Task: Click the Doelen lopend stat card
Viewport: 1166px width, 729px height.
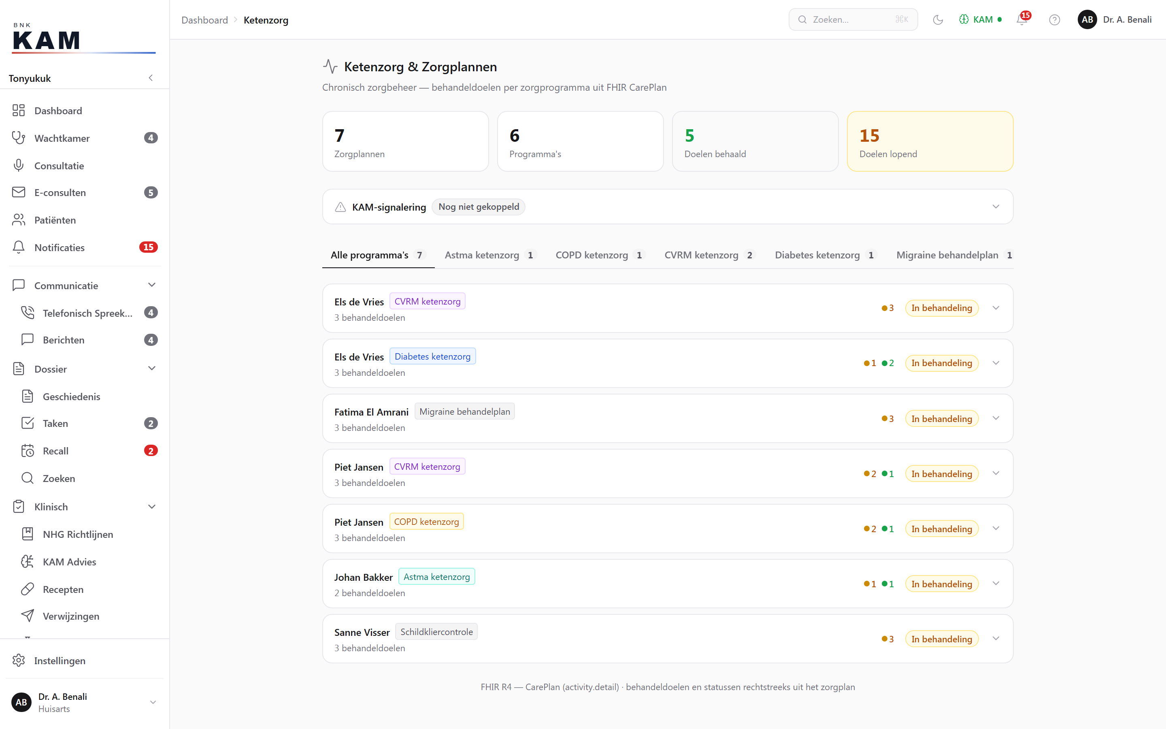Action: (x=930, y=141)
